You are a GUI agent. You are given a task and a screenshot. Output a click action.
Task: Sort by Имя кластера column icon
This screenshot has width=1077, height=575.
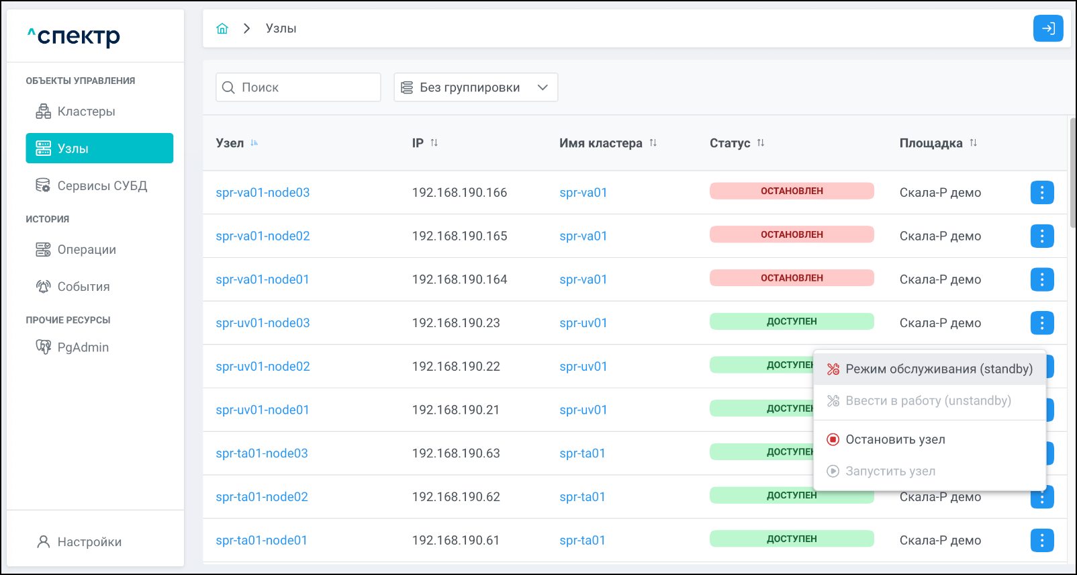(x=653, y=143)
